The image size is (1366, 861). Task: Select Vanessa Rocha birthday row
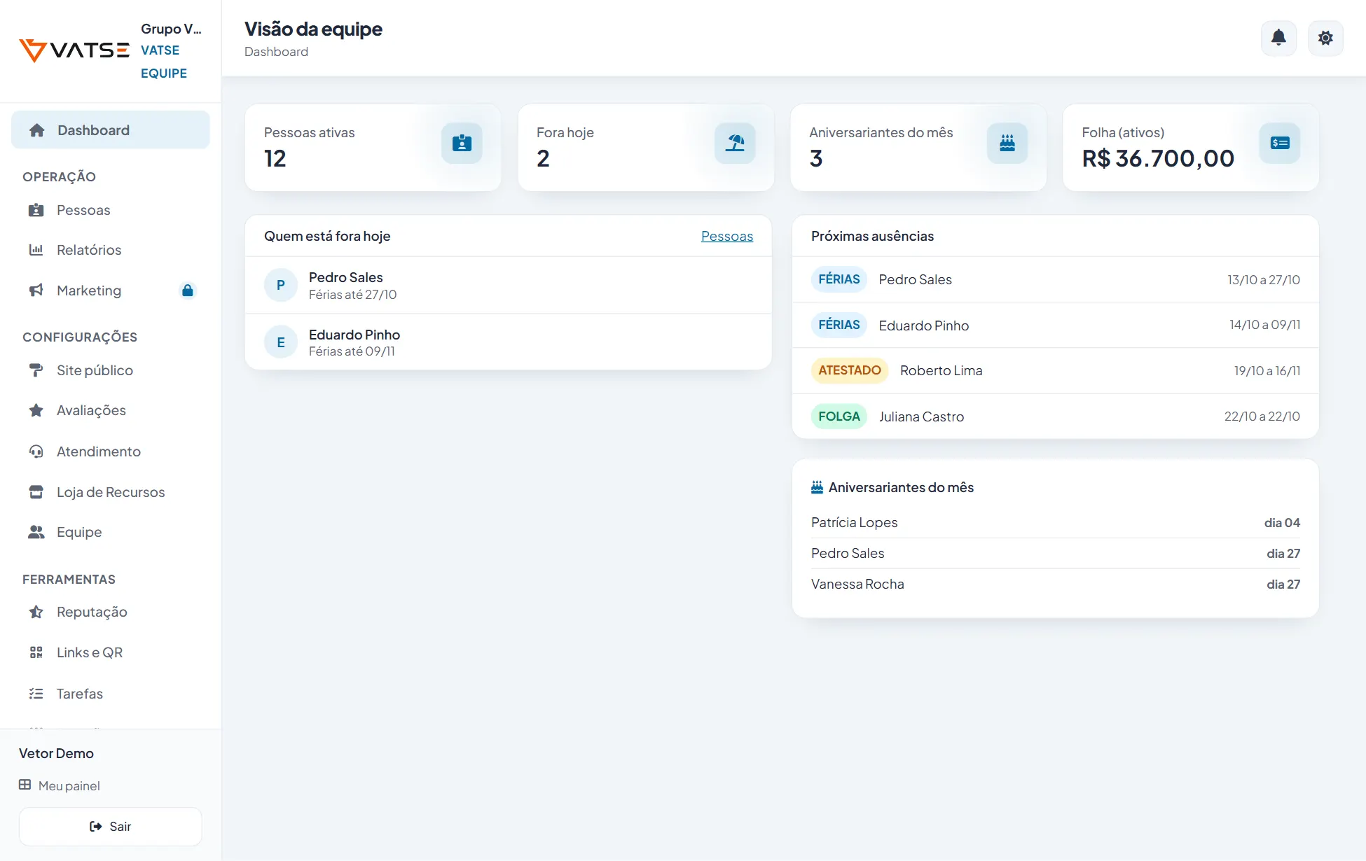coord(1056,584)
